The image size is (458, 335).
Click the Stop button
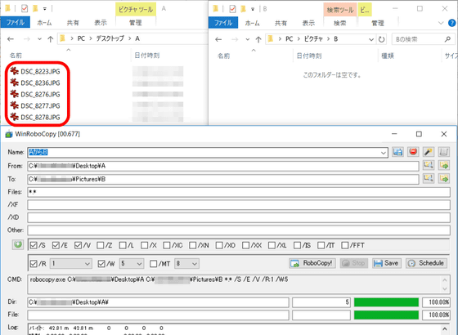(353, 263)
